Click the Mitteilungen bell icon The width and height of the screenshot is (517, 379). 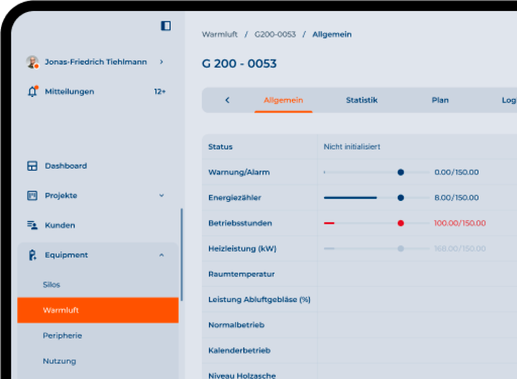click(32, 91)
